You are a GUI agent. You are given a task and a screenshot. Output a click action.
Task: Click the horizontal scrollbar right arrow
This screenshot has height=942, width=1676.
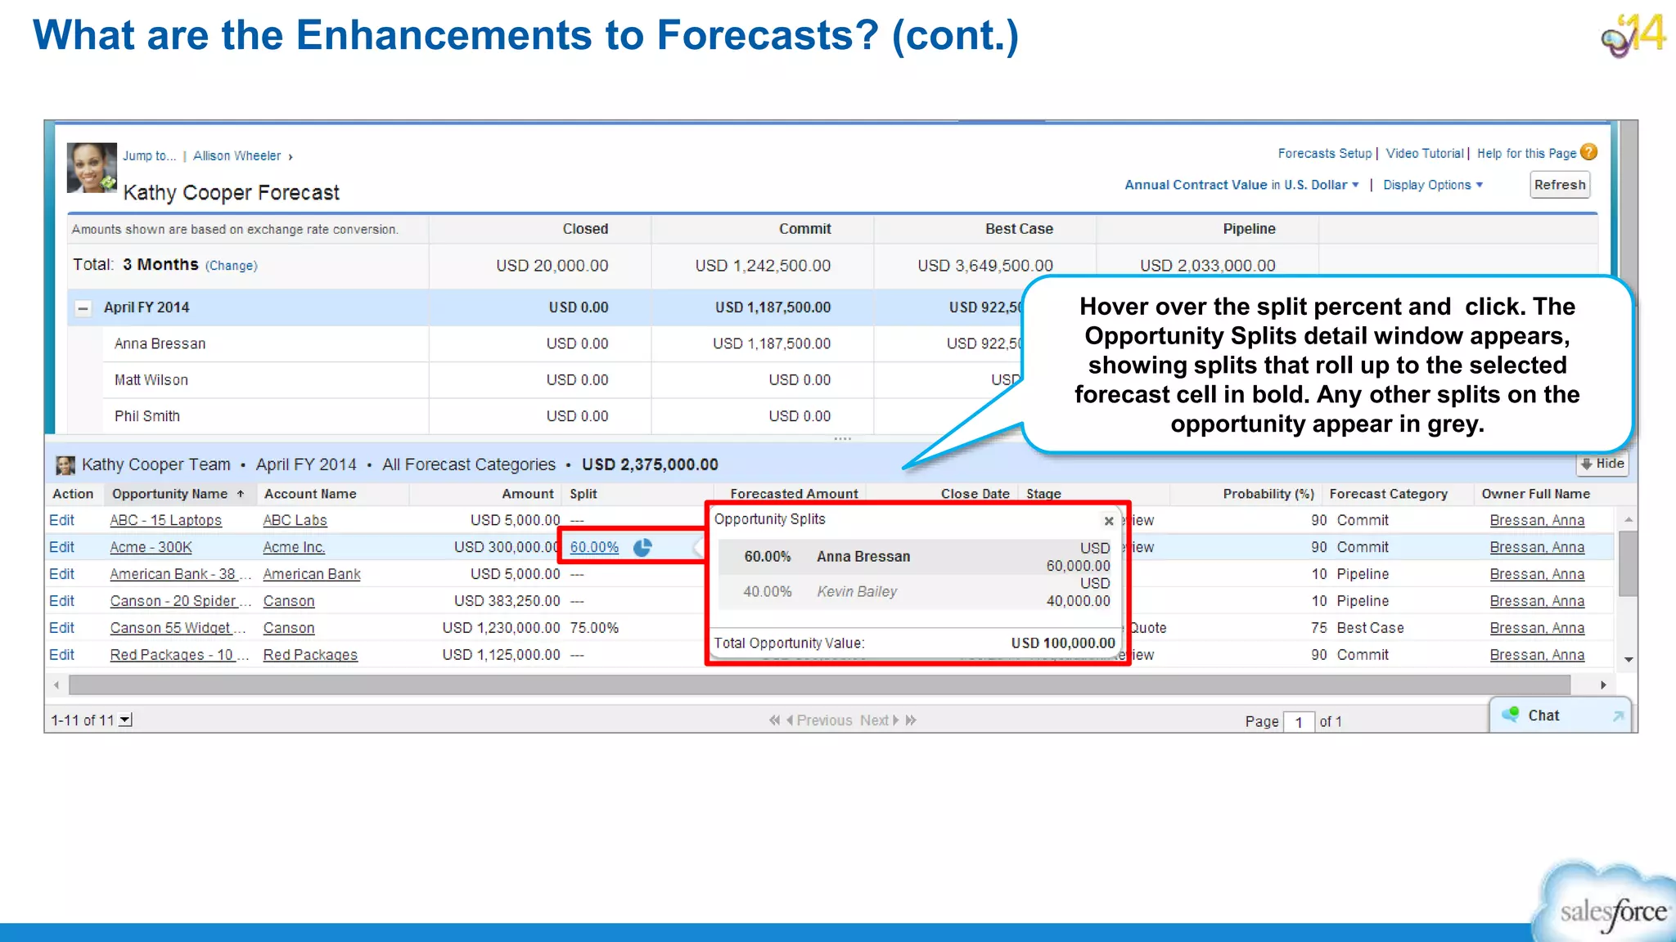[x=1603, y=685]
